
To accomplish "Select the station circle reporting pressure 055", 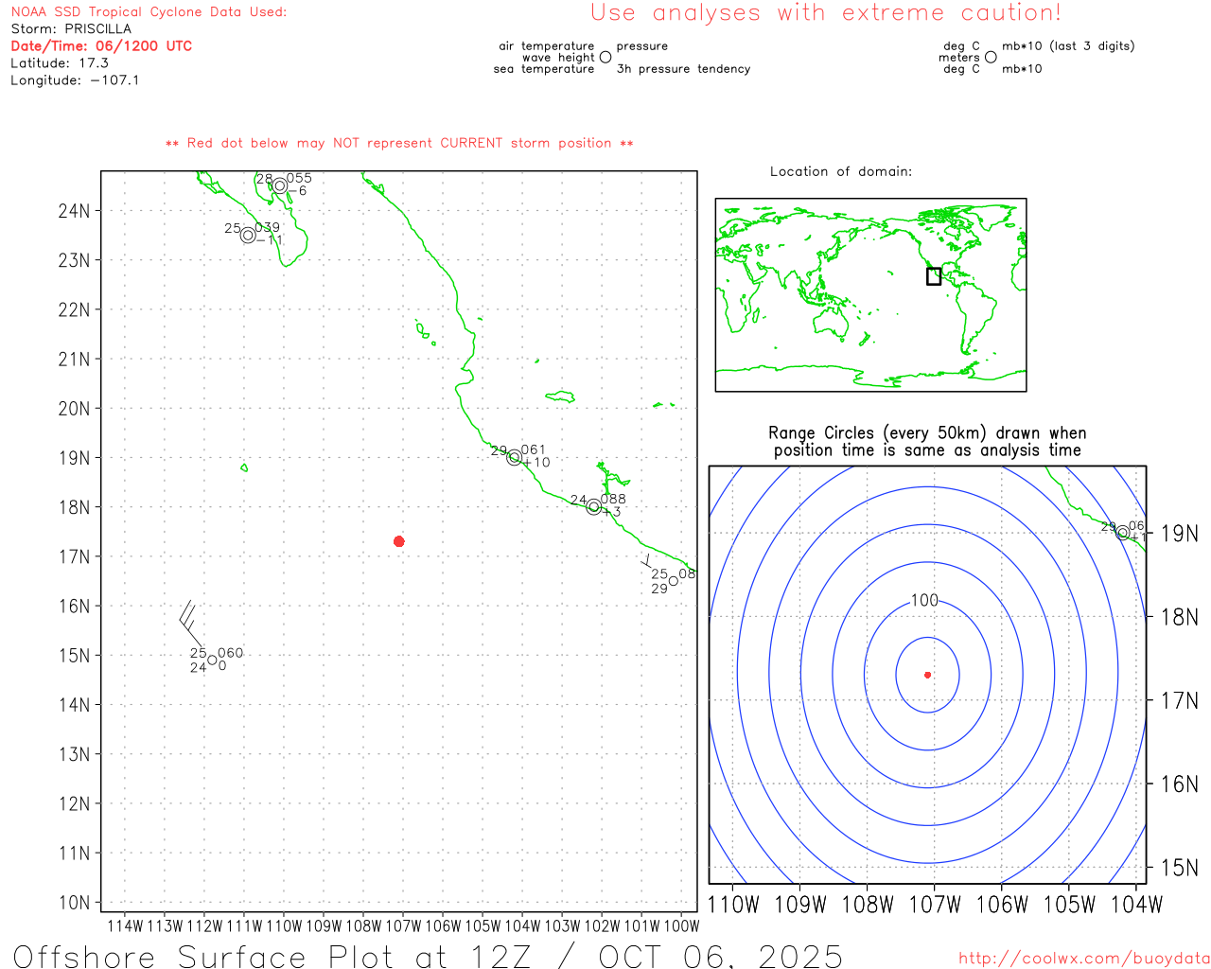I will click(280, 185).
